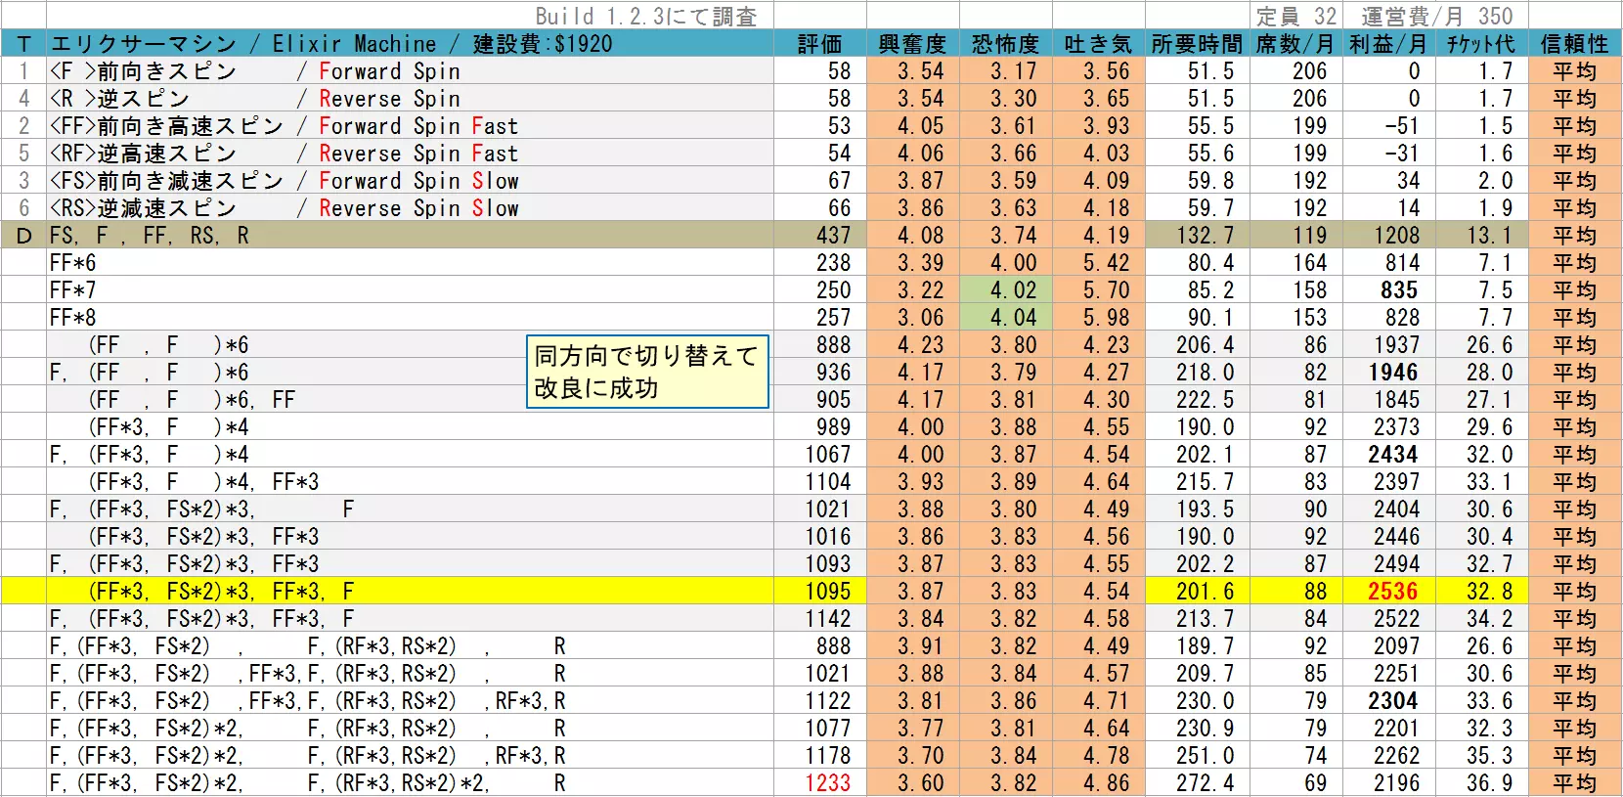This screenshot has width=1623, height=797.
Task: Click the "利益/月" column header
Action: 1388,44
